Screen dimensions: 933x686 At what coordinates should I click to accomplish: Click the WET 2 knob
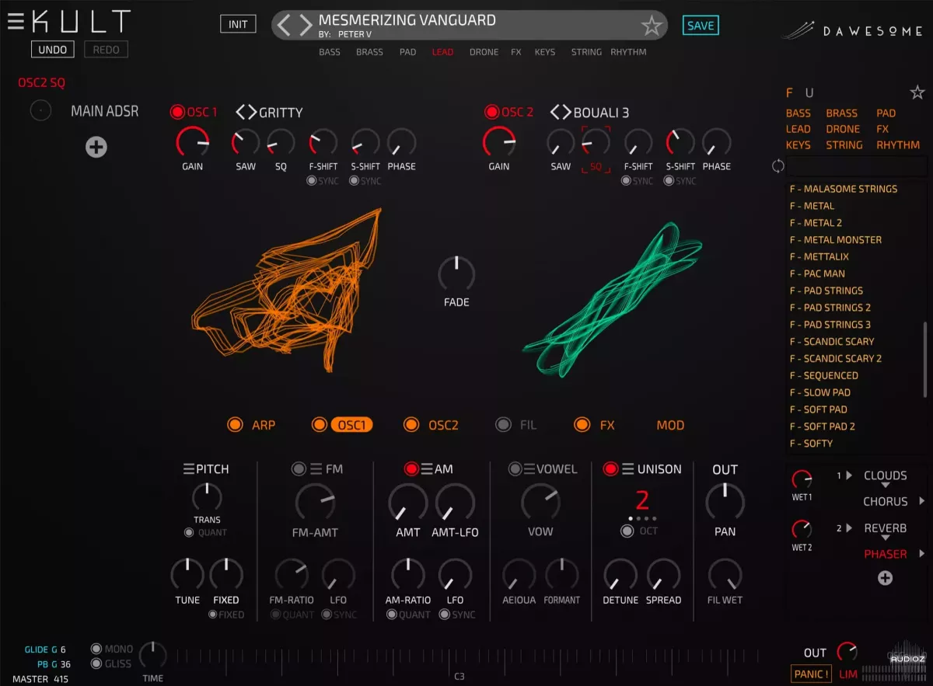pyautogui.click(x=802, y=530)
